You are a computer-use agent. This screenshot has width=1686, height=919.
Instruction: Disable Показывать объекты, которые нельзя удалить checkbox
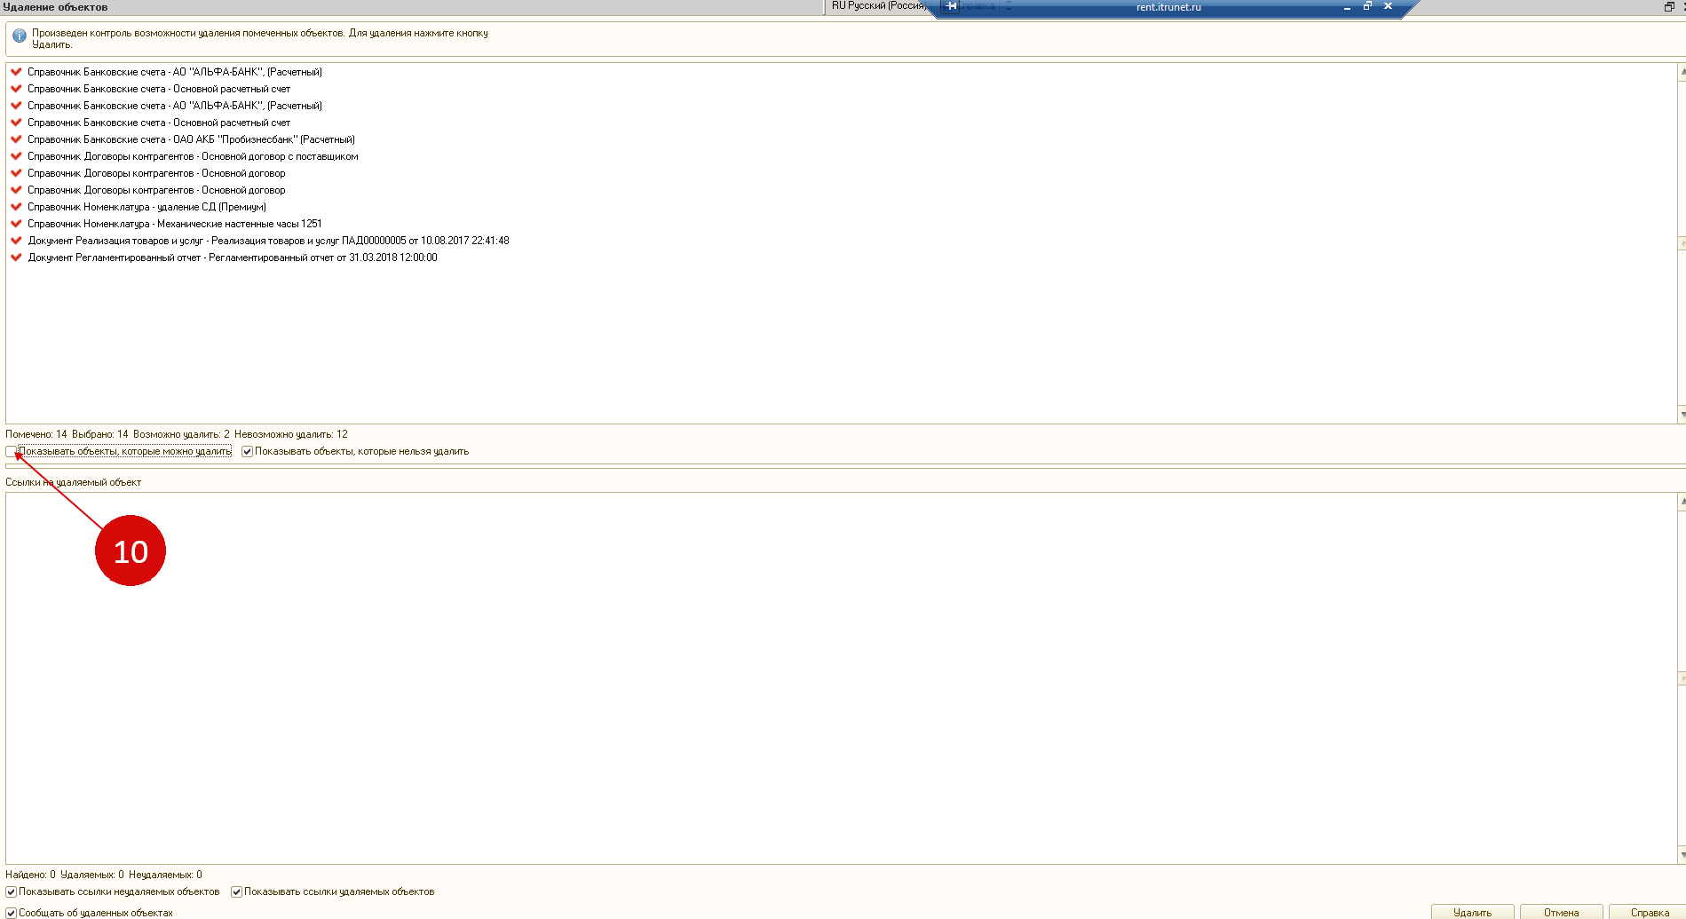coord(248,452)
